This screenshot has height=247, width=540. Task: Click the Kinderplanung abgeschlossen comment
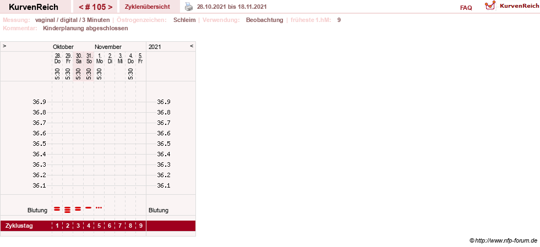coord(85,28)
